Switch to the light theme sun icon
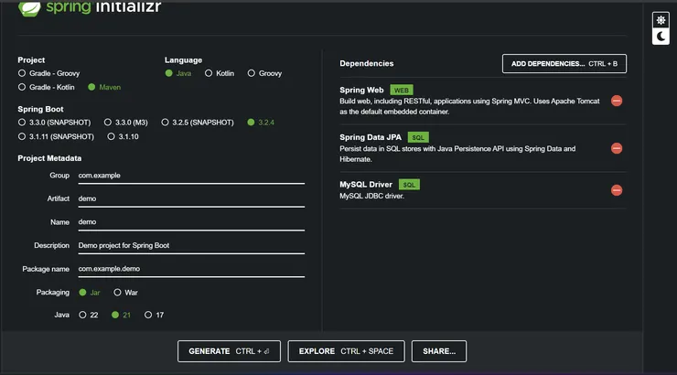The image size is (677, 375). pos(660,19)
